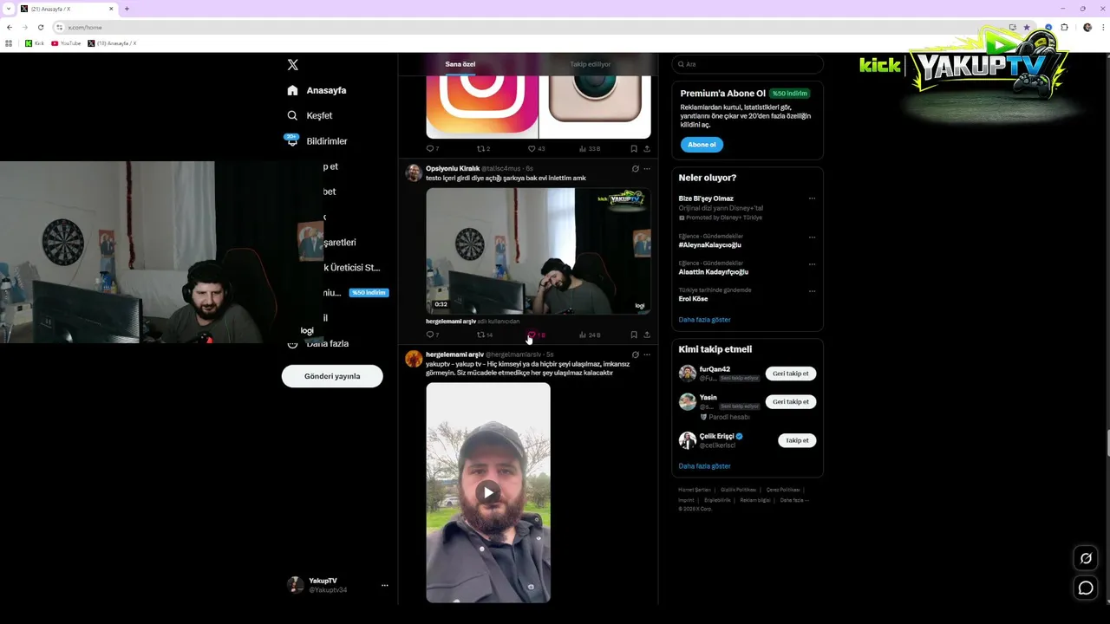The height and width of the screenshot is (624, 1110).
Task: Click the YakupTV account avatar
Action: tap(296, 585)
